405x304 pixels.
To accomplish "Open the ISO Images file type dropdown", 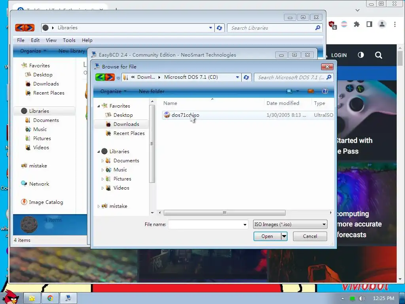I will point(290,224).
